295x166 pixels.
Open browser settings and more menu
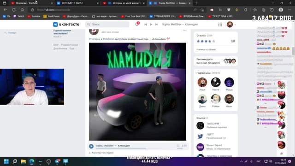289,10
